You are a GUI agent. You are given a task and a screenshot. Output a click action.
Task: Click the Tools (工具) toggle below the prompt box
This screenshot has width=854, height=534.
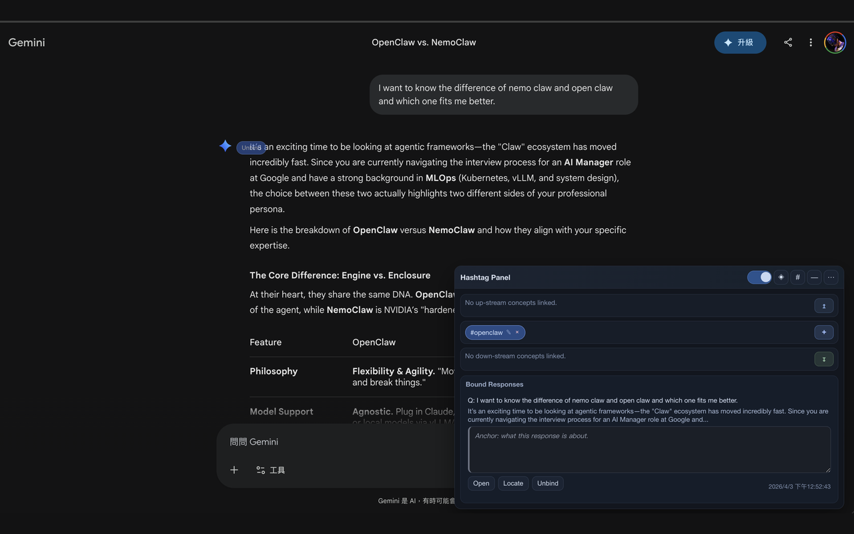270,470
